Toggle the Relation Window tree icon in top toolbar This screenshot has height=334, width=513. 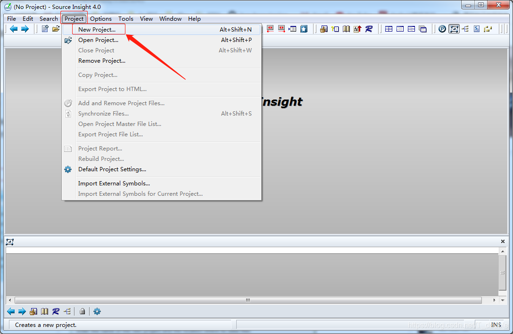click(x=465, y=29)
